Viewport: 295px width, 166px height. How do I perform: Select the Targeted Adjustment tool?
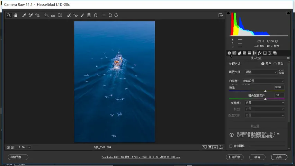38,15
